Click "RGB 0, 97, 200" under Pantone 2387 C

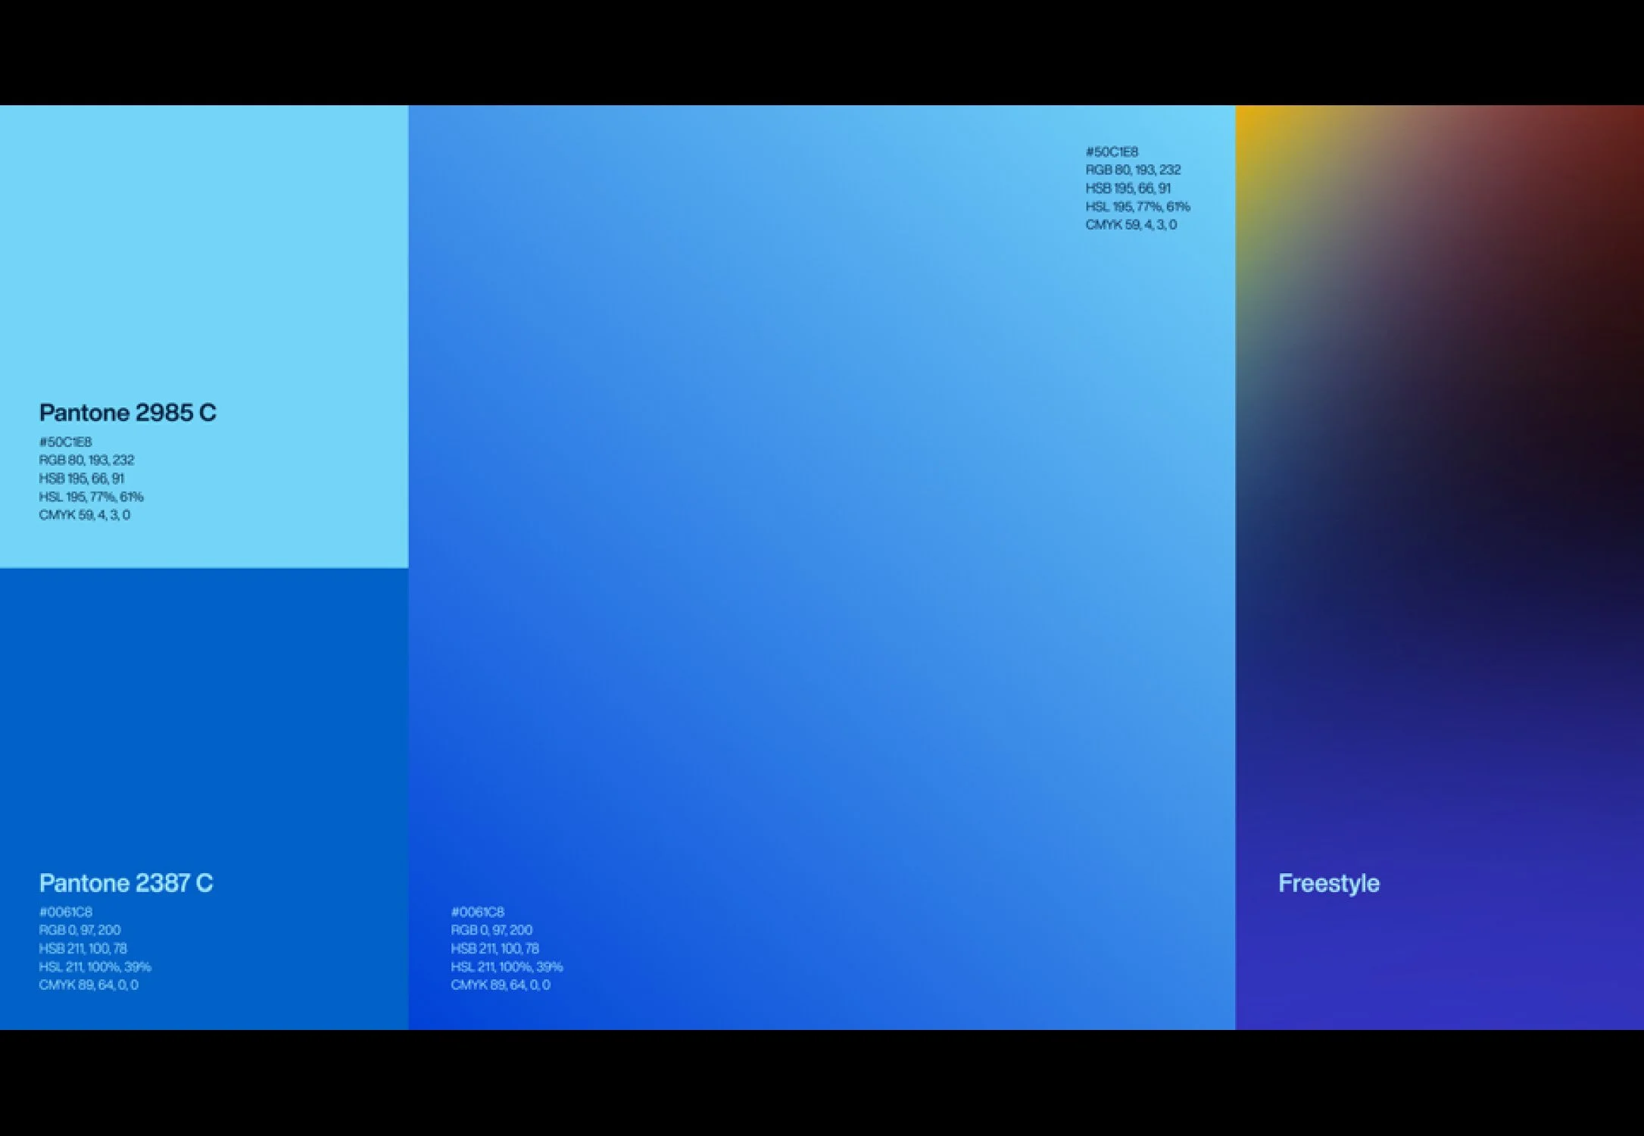pyautogui.click(x=80, y=930)
